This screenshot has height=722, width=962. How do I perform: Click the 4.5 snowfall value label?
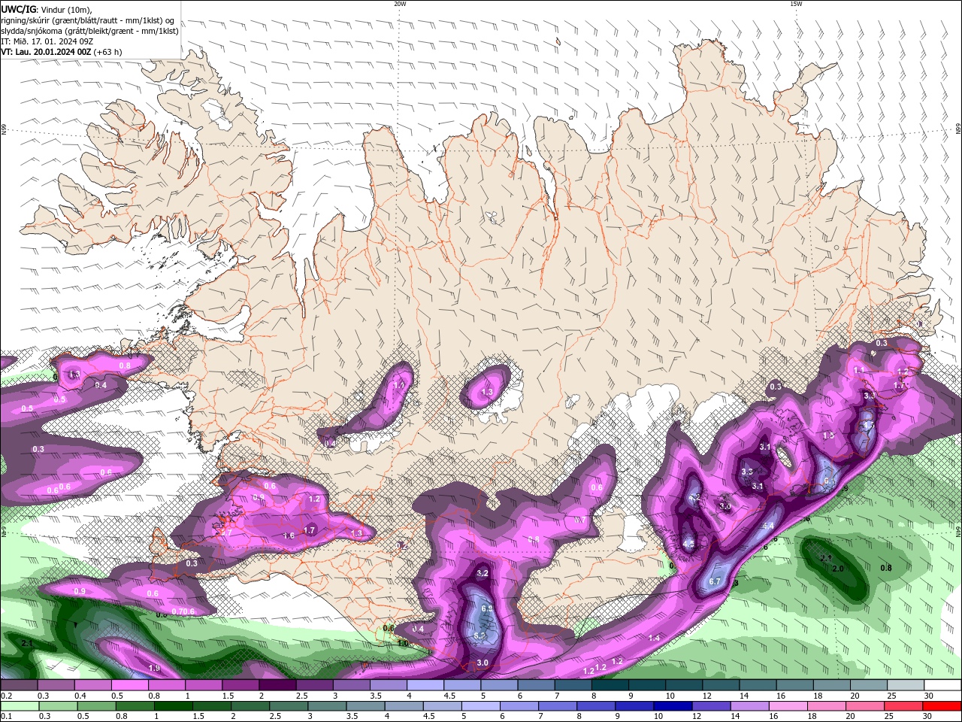[x=688, y=544]
